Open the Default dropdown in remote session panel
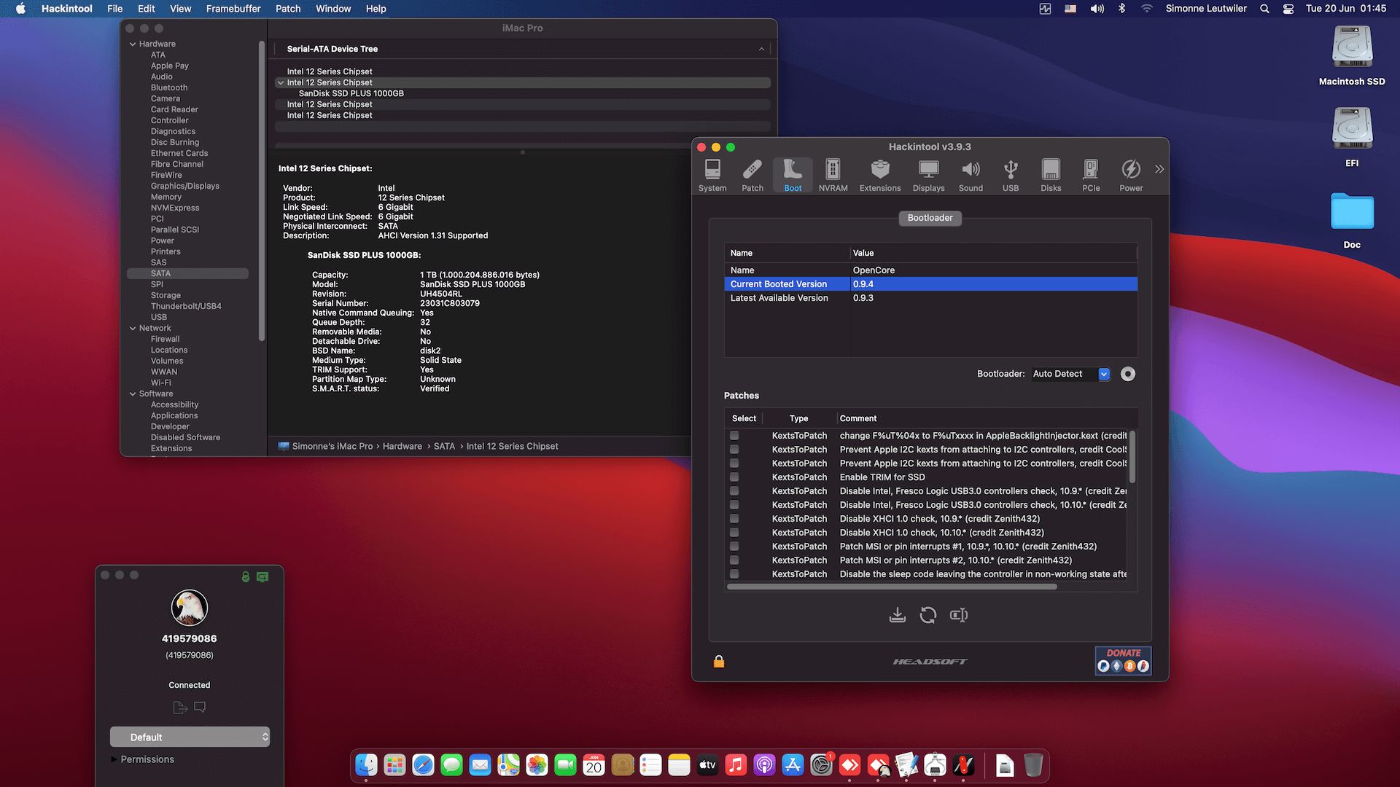Image resolution: width=1400 pixels, height=787 pixels. pos(190,737)
